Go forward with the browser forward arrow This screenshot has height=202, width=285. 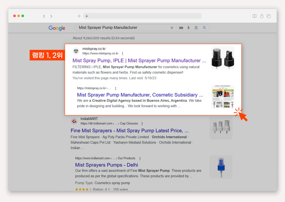point(51,16)
